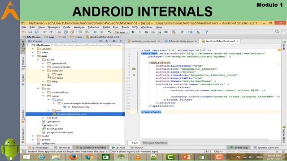Expand the androidTest folder arrow
287x161 pixels.
(43, 93)
